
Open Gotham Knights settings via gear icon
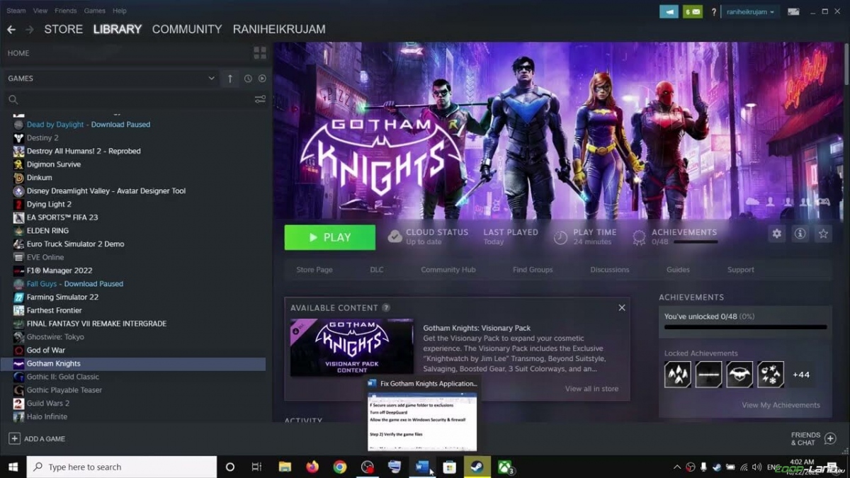[776, 234]
